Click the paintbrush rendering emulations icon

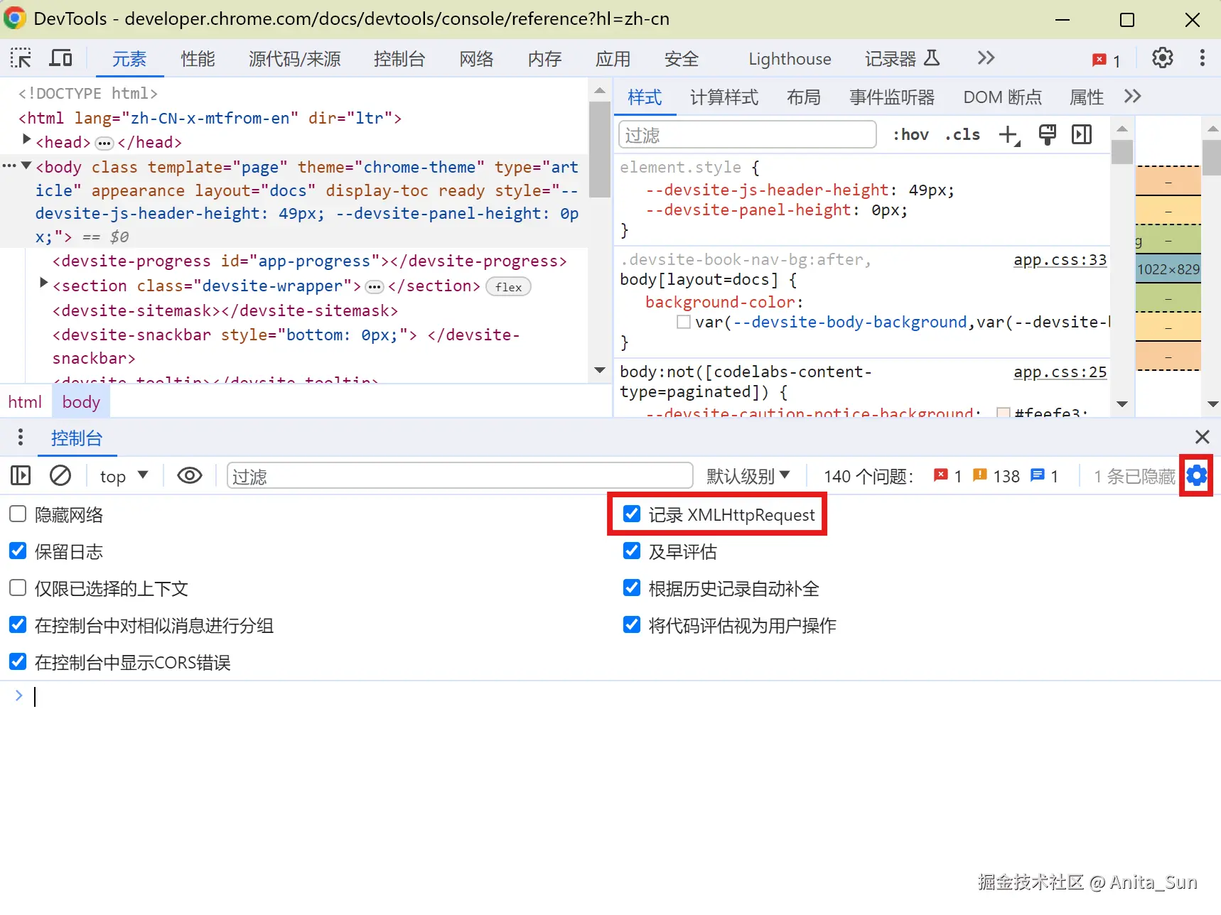[x=1047, y=134]
